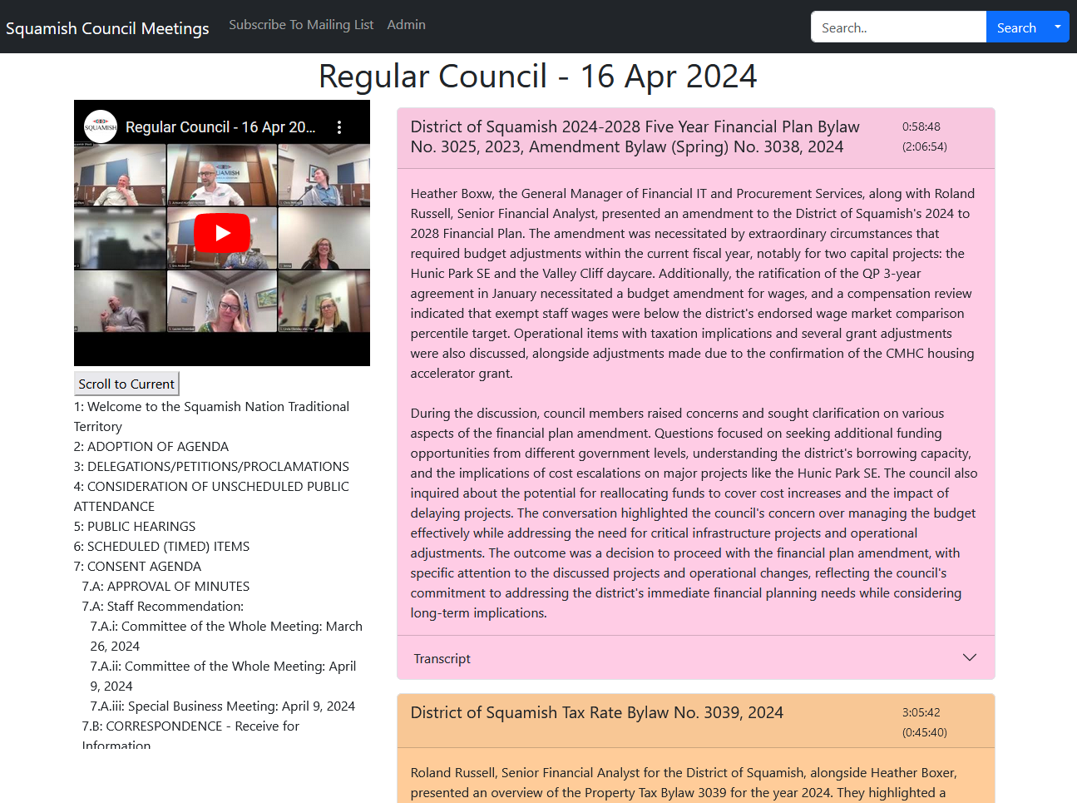Select agenda item 7 Consent Agenda
This screenshot has width=1077, height=803.
[x=137, y=567]
